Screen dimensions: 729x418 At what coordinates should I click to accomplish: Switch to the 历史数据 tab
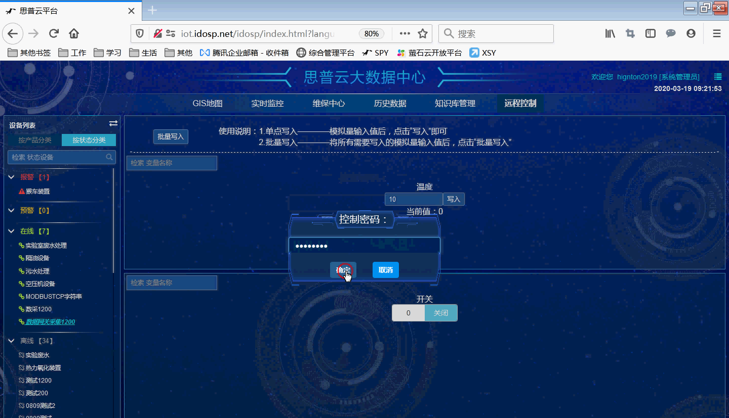coord(390,103)
